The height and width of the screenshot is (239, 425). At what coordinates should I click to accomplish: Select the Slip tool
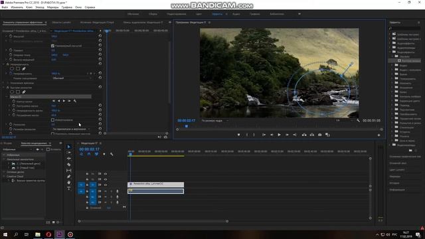69,171
